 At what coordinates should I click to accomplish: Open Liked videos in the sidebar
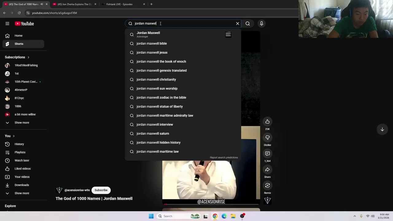[23, 169]
